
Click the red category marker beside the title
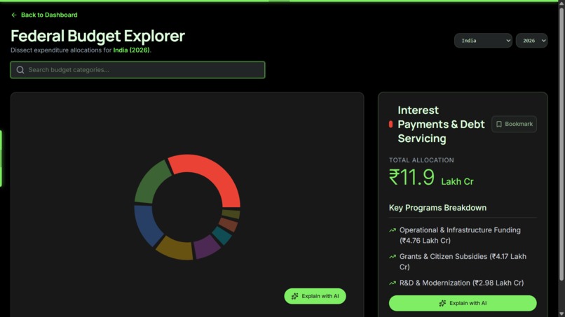390,124
